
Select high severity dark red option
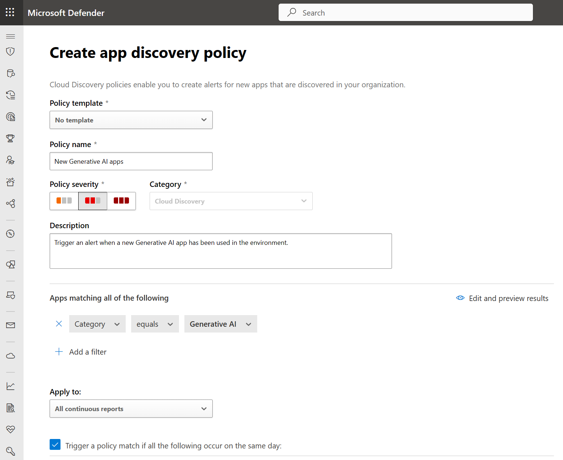(121, 201)
